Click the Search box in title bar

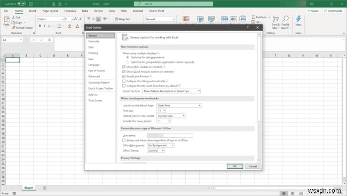tap(173, 4)
